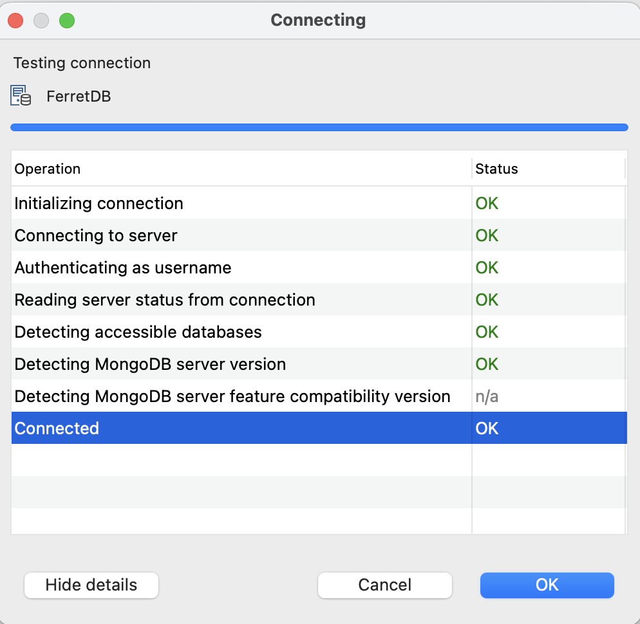Select Reading server status from connection
640x624 pixels.
click(x=164, y=299)
